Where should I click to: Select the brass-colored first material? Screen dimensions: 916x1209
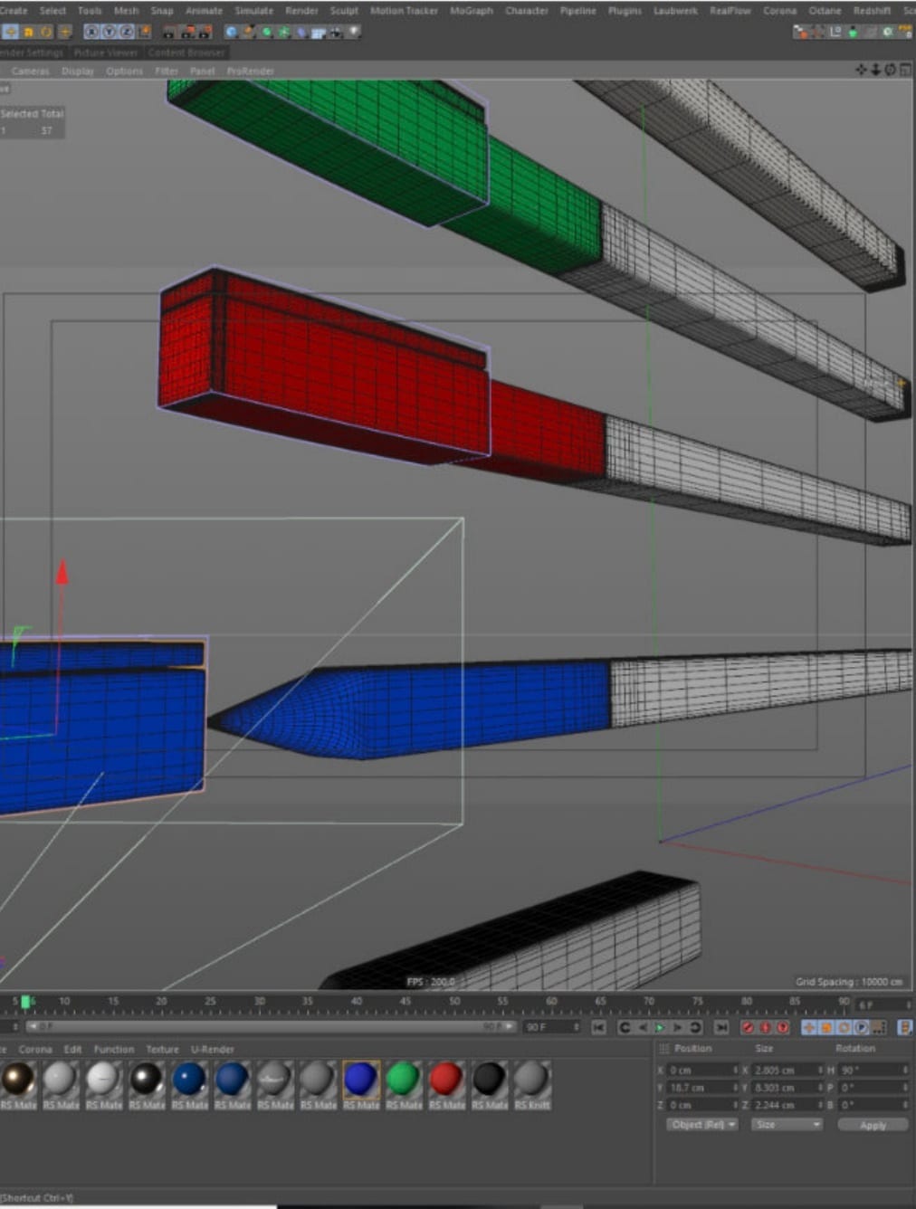18,1080
